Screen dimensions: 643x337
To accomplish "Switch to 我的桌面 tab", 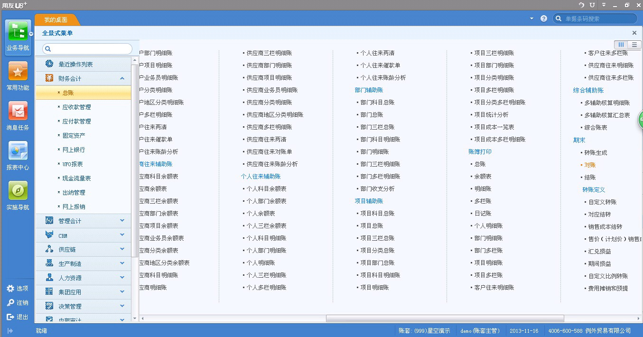I will click(56, 20).
